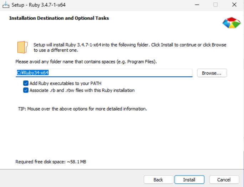Close the Ruby Setup window
244x187 pixels.
click(234, 5)
